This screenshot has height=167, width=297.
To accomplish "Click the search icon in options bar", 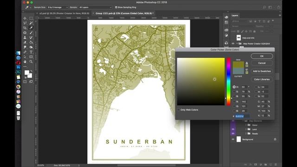I will point(264,7).
